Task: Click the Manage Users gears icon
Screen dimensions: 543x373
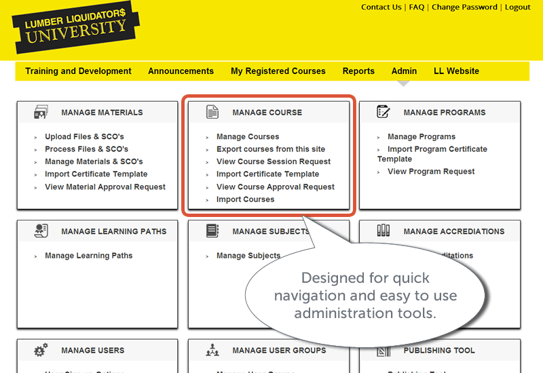Action: tap(41, 350)
